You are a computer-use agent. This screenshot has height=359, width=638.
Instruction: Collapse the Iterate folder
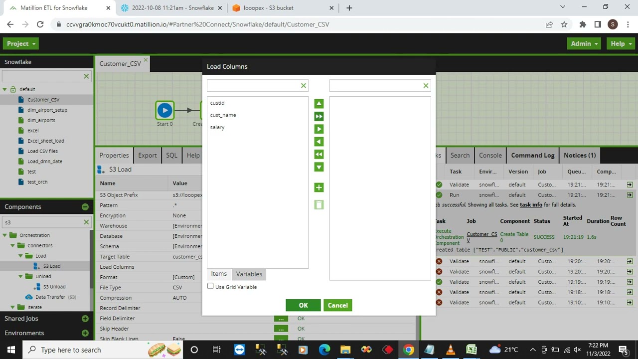coord(13,307)
